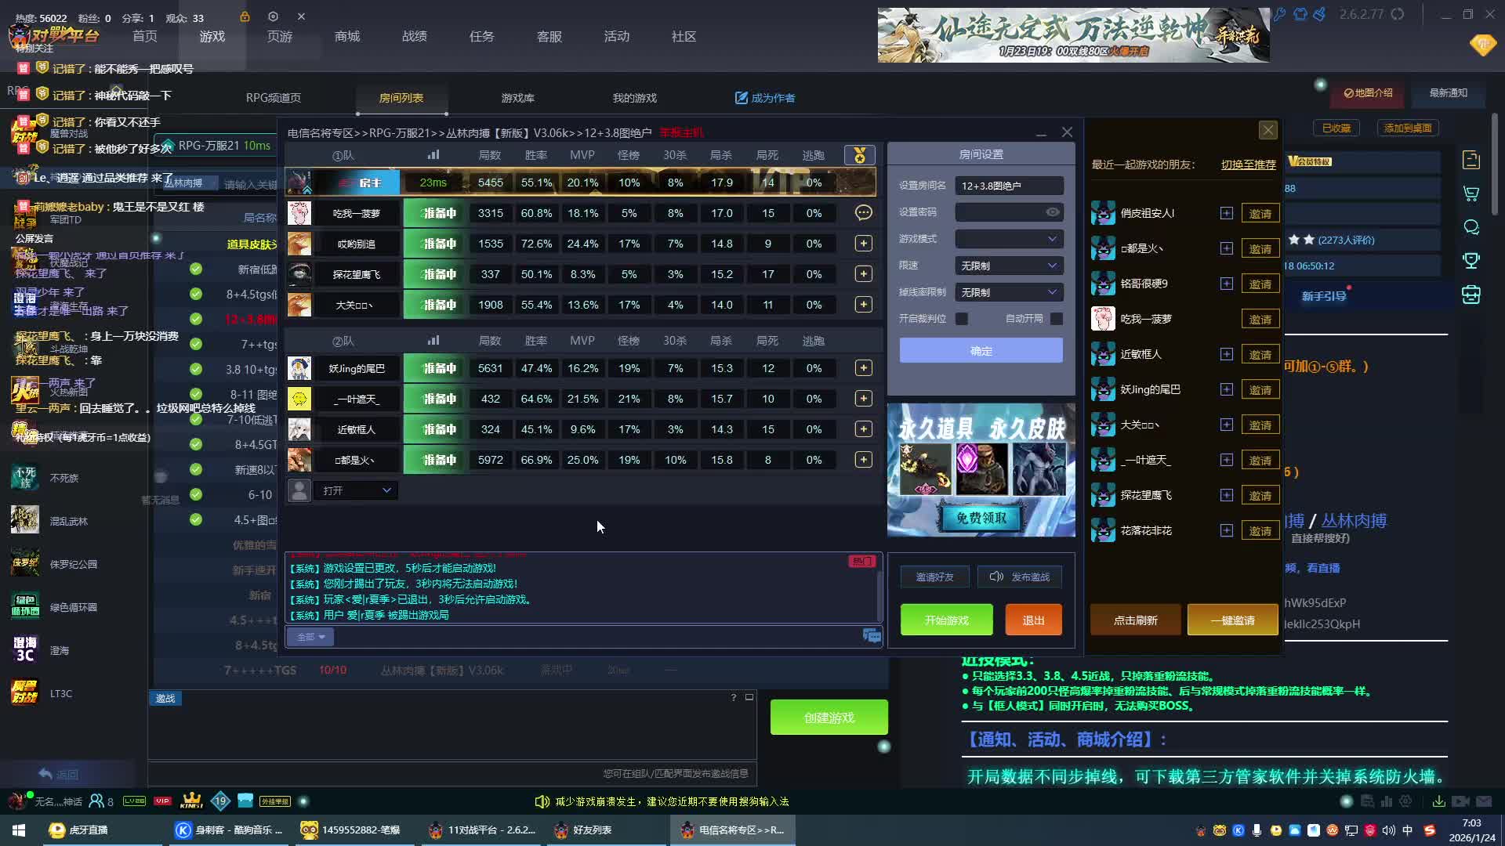Image resolution: width=1505 pixels, height=846 pixels.
Task: Open 虎牙直播 from Windows taskbar
Action: coord(78,830)
